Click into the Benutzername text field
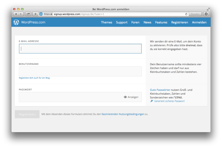 click(80, 71)
